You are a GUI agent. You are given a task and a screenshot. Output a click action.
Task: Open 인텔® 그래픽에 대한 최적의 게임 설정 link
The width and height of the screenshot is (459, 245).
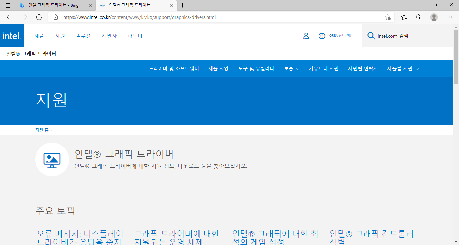[x=275, y=237]
